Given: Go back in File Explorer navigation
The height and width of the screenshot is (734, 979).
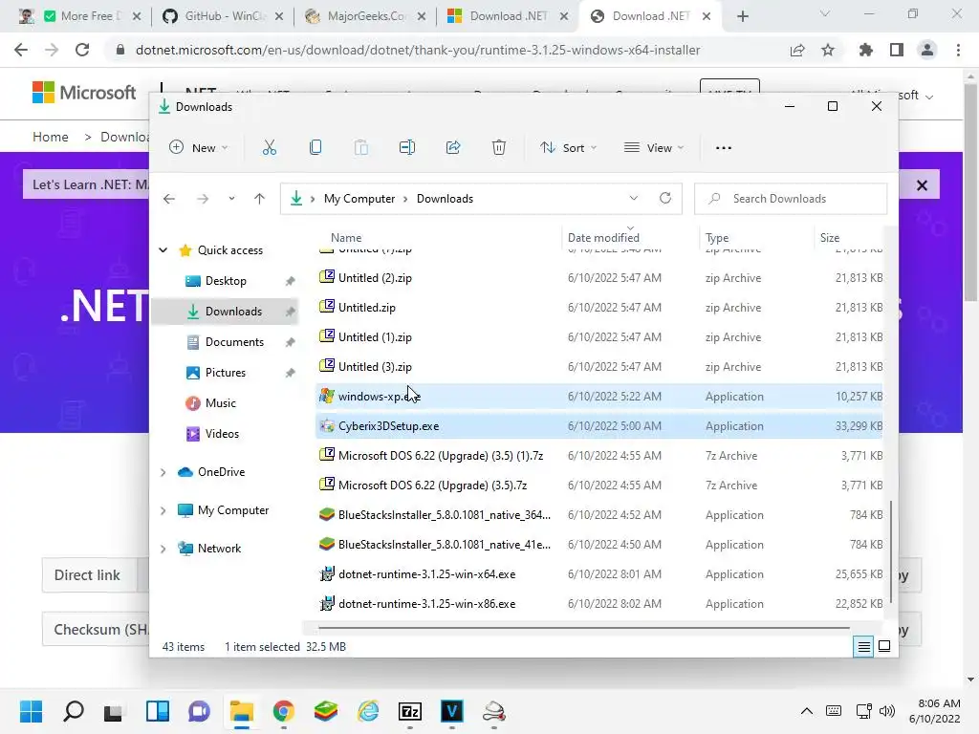Looking at the screenshot, I should [169, 199].
